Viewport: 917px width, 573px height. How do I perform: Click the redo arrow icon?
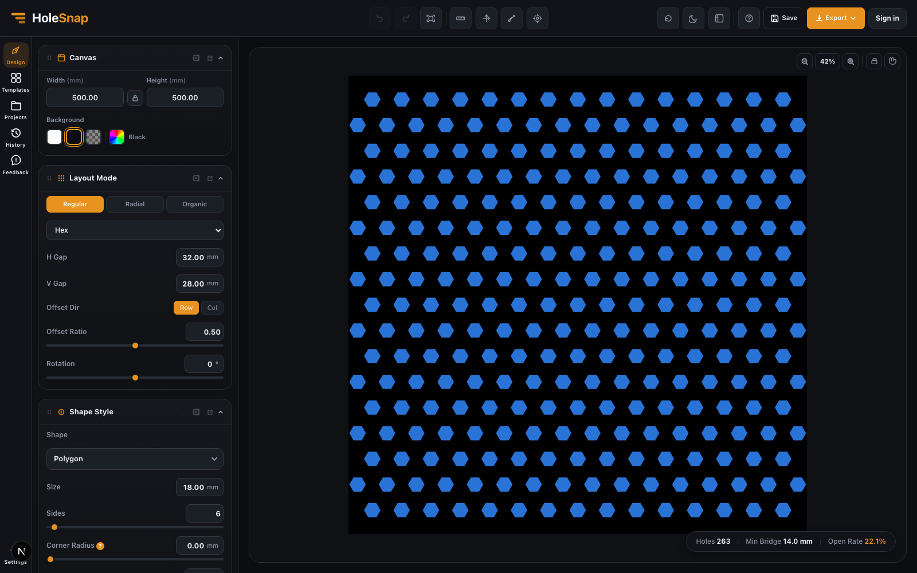(405, 18)
